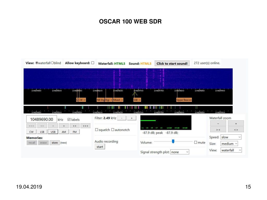The image size is (267, 200).
Task: Click the 'NB Dig' band label
Action: 100,100
